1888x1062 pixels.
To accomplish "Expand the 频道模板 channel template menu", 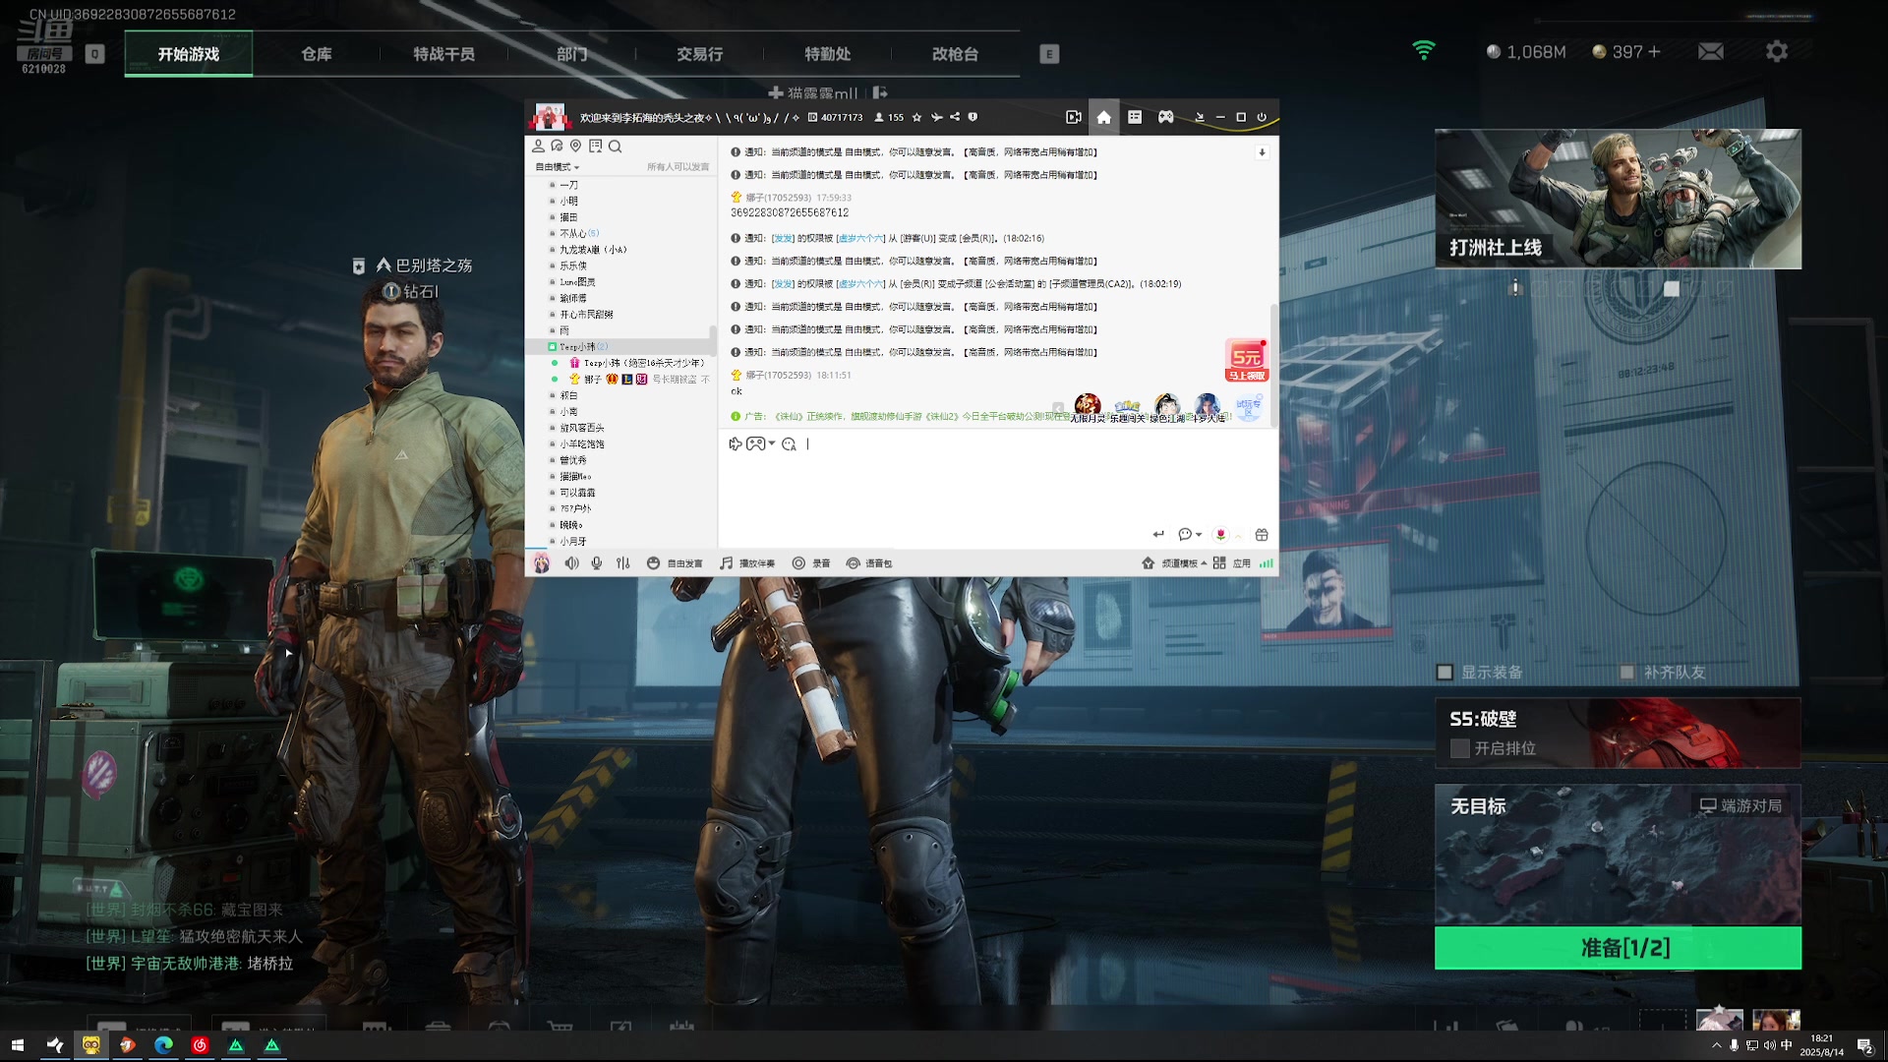I will pyautogui.click(x=1174, y=563).
